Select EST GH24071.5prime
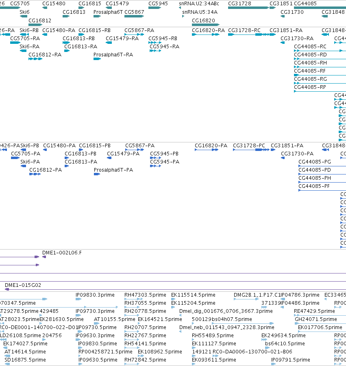Image resolution: width=346 pixels, height=366 pixels. pyautogui.click(x=316, y=319)
